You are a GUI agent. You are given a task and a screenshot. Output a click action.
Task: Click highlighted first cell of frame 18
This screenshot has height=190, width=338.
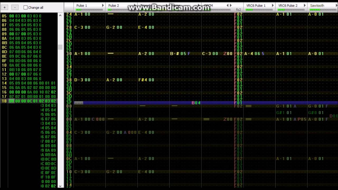[x=12, y=101]
